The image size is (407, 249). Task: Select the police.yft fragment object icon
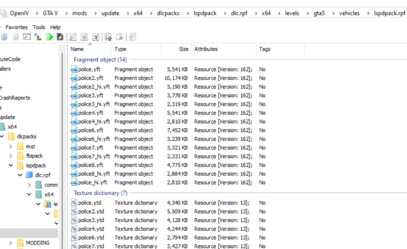point(74,69)
